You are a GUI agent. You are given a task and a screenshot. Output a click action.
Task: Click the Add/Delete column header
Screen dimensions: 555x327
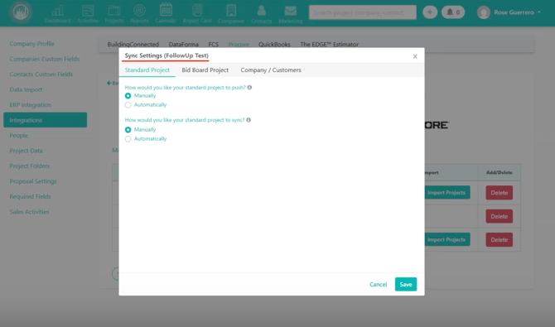(x=499, y=173)
